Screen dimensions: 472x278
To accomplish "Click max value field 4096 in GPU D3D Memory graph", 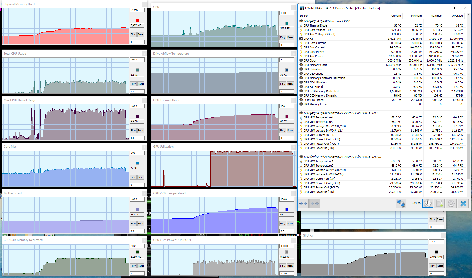I will coord(137,246).
